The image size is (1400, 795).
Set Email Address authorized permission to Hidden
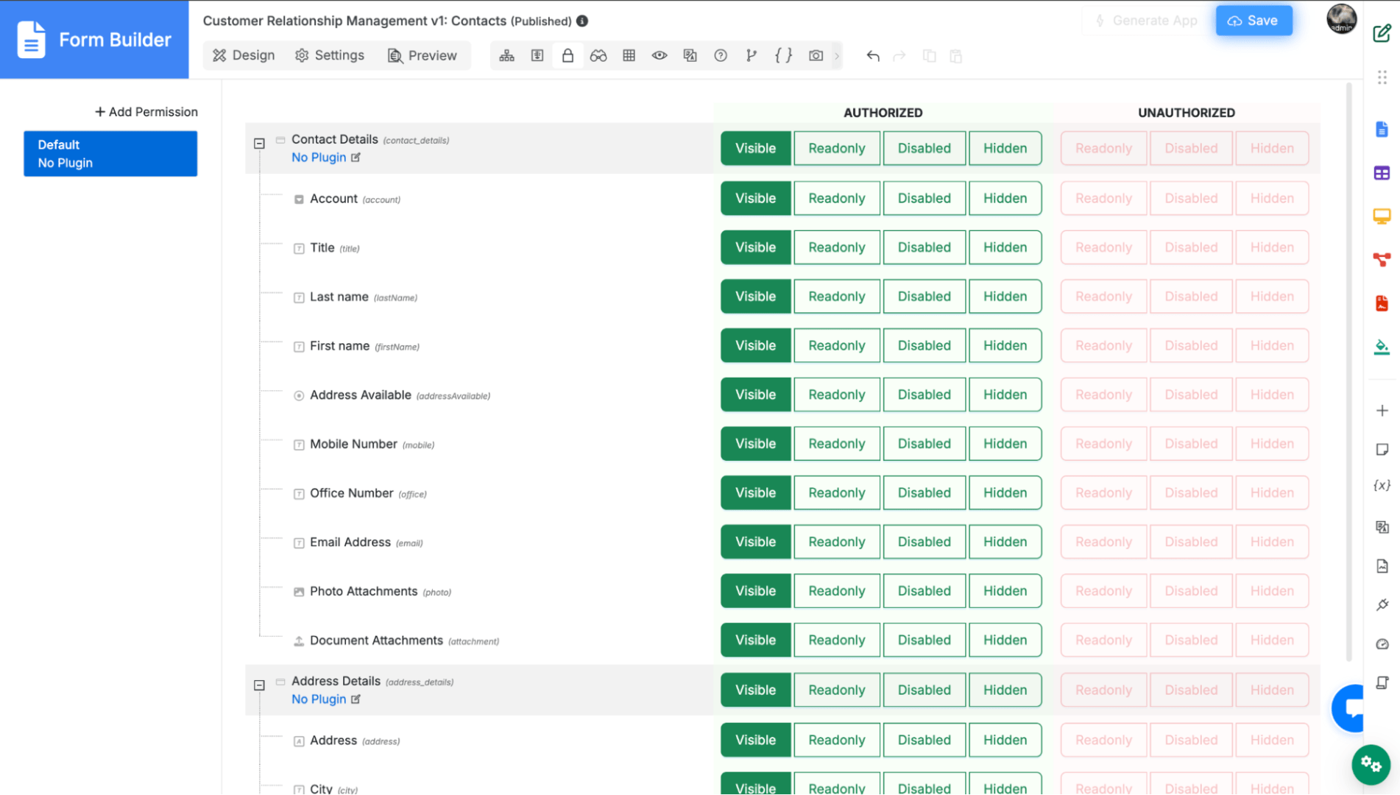click(1005, 542)
